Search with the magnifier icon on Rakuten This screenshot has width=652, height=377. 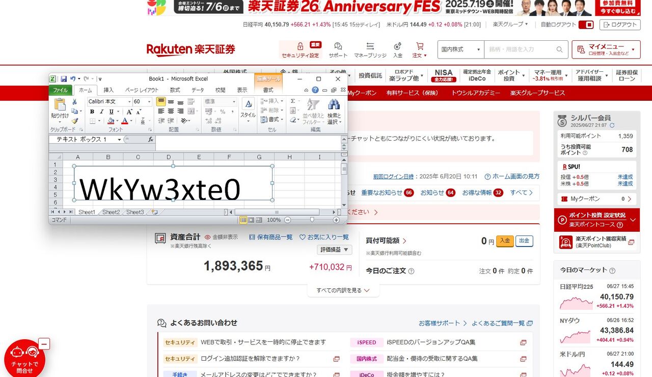[x=559, y=49]
